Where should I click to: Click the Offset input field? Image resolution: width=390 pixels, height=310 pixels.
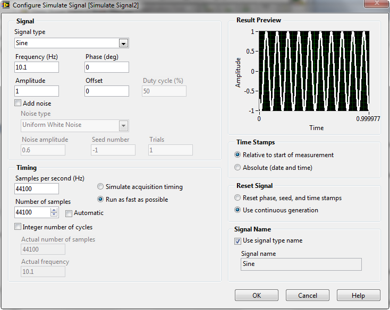coord(106,91)
